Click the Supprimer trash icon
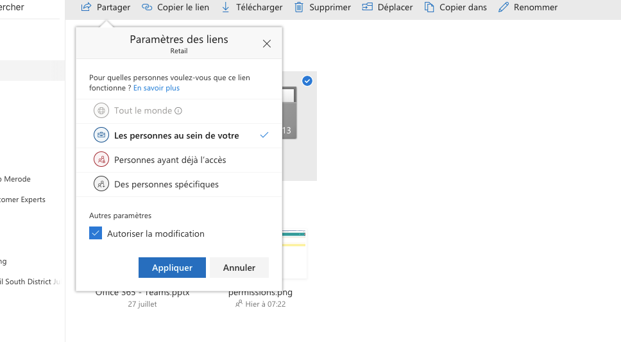 [299, 7]
